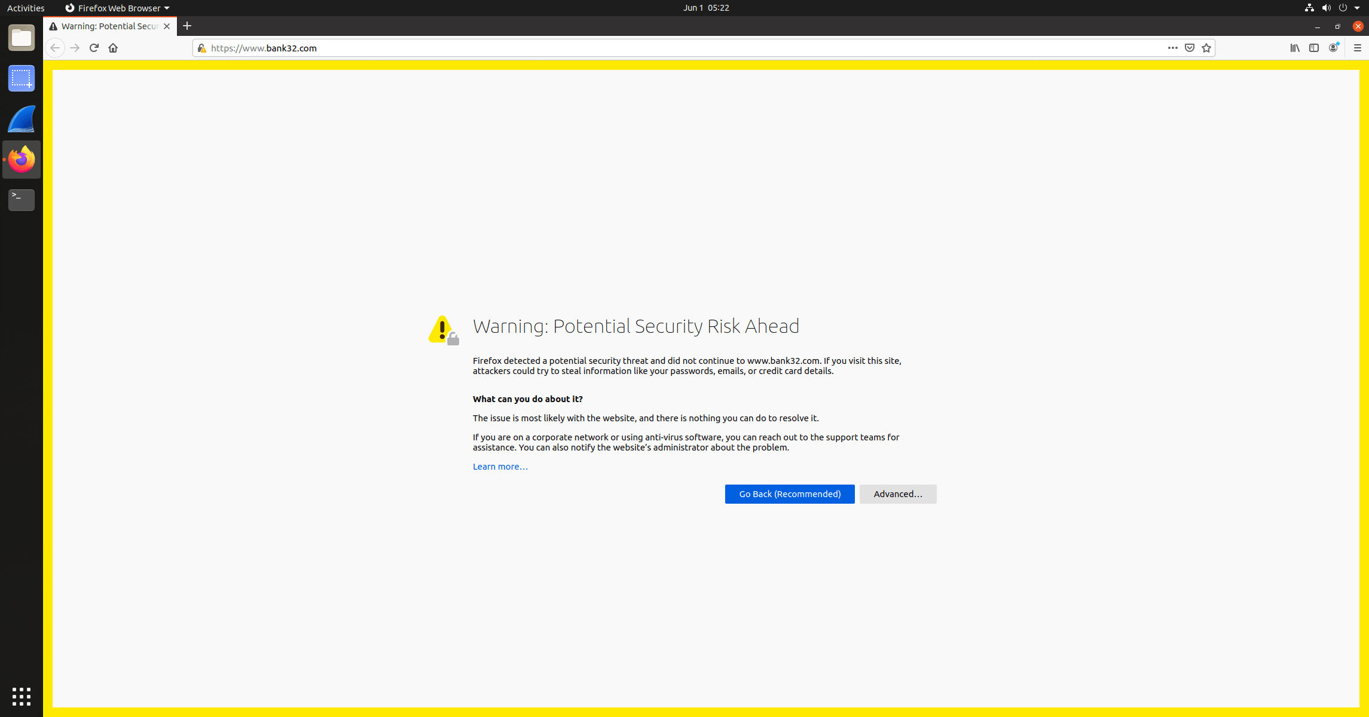Show Applications grid in dock
Image resolution: width=1369 pixels, height=717 pixels.
(x=22, y=696)
